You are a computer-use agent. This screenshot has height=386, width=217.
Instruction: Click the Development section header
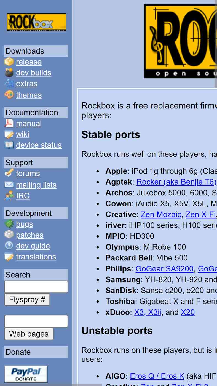coord(36,213)
